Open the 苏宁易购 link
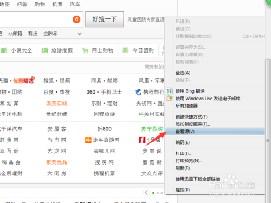This screenshot has width=271, height=203. coord(152,129)
